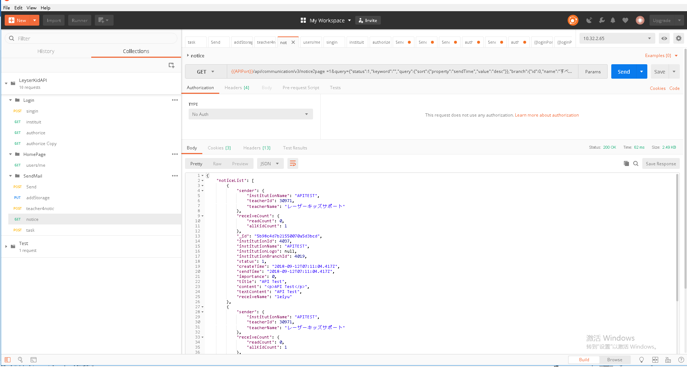687x367 pixels.
Task: Search within the response body
Action: pyautogui.click(x=636, y=163)
